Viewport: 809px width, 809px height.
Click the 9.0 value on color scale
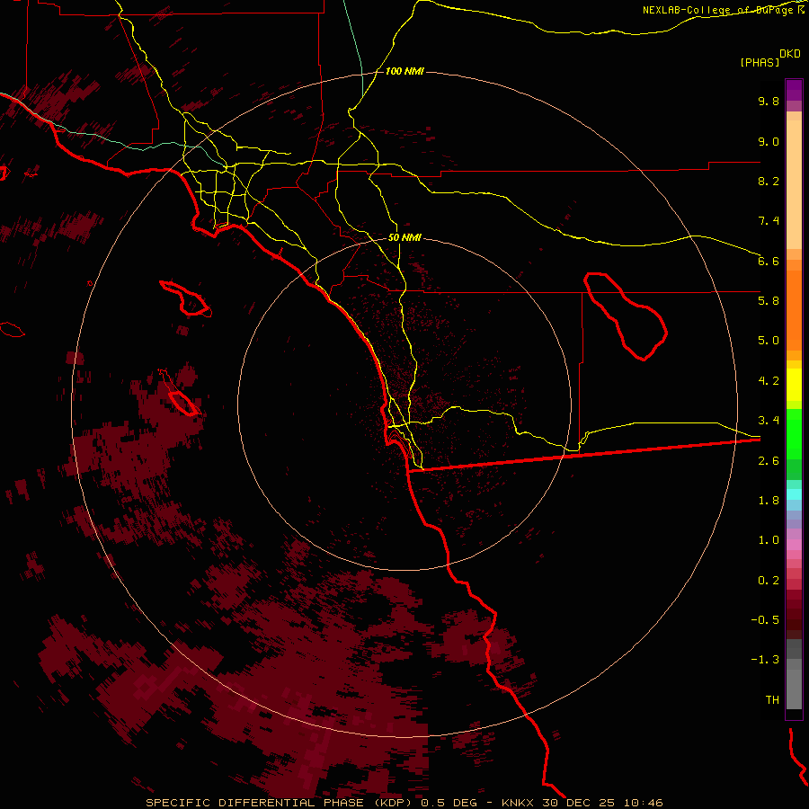click(x=769, y=141)
